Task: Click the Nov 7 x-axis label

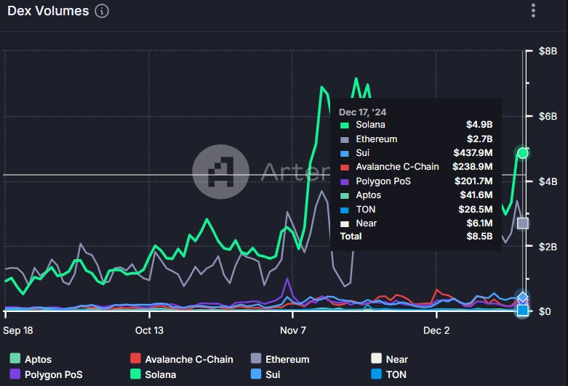Action: 293,330
